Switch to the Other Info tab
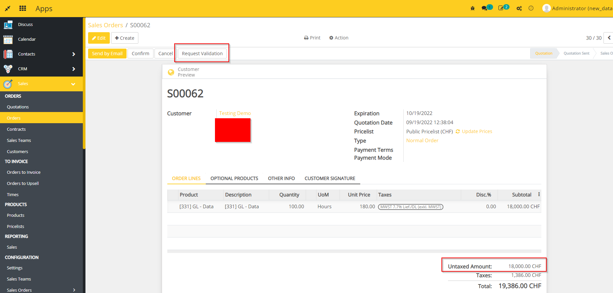Screen dimensions: 613x293 coord(281,178)
